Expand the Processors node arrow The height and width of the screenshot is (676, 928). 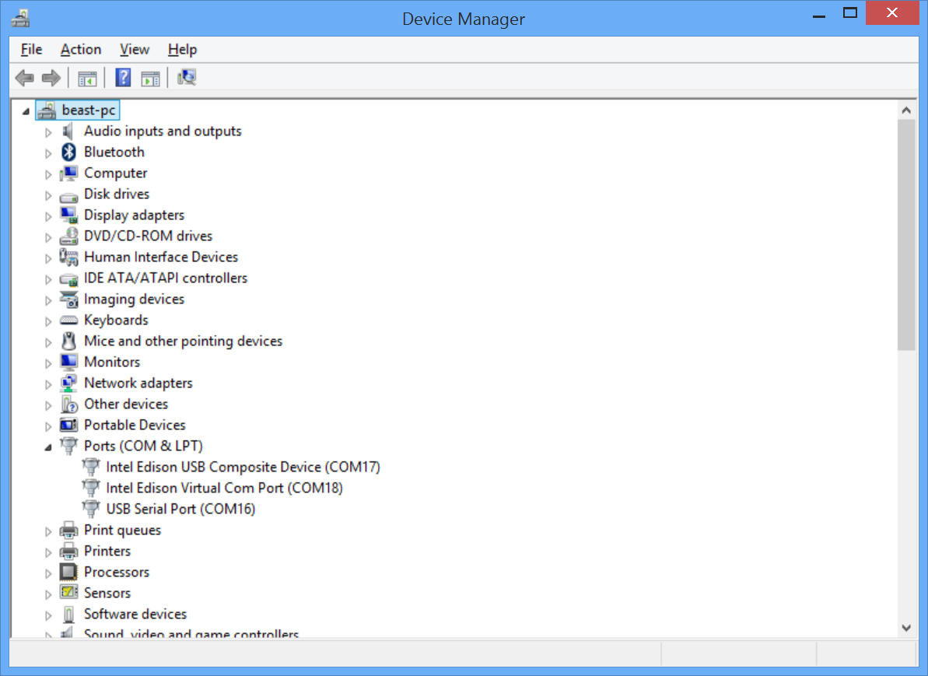point(48,573)
